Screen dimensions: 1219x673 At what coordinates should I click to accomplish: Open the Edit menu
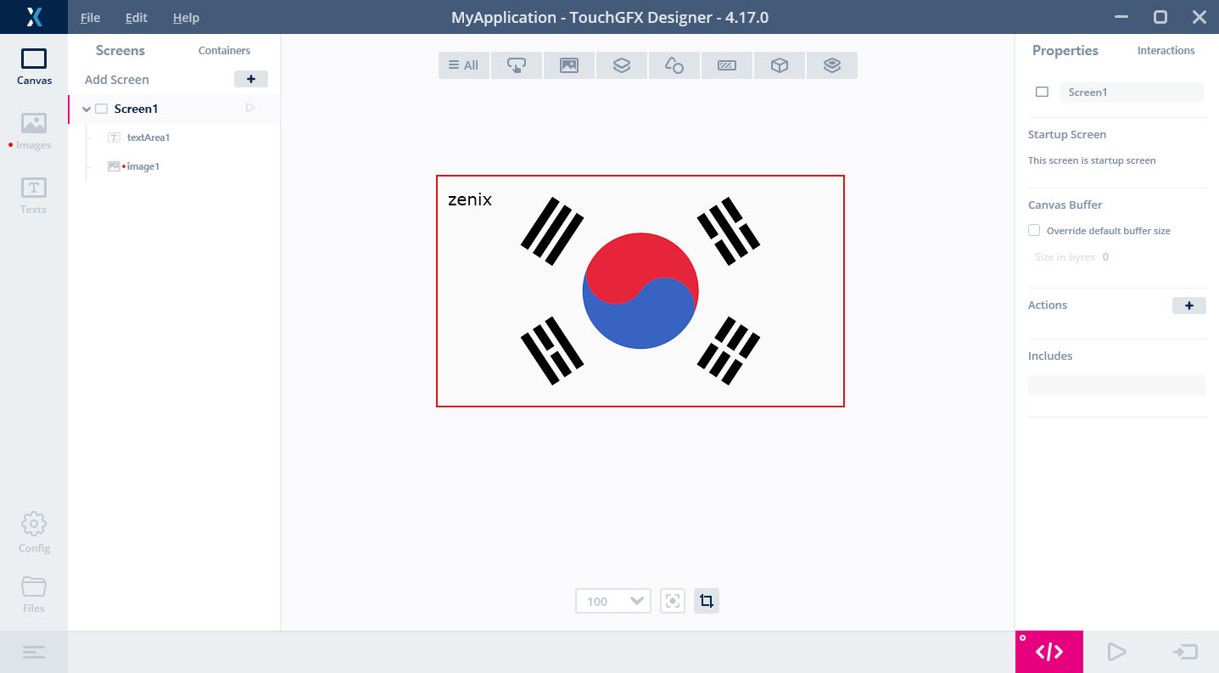tap(136, 18)
